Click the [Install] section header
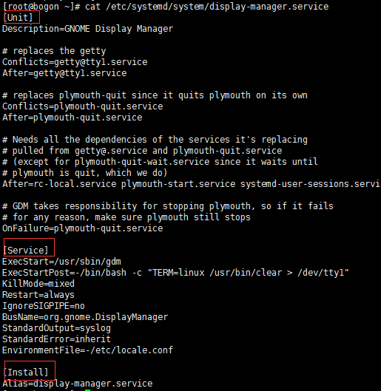The width and height of the screenshot is (381, 391). pos(26,372)
